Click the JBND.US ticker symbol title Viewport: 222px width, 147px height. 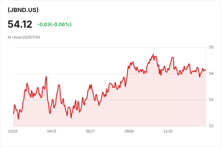click(x=23, y=10)
